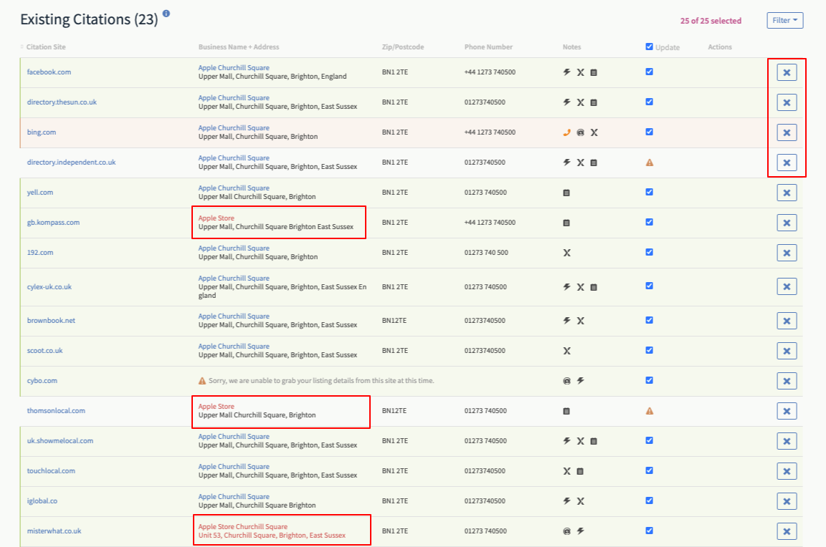The image size is (826, 547).
Task: Toggle the Update header checkbox
Action: pyautogui.click(x=649, y=47)
